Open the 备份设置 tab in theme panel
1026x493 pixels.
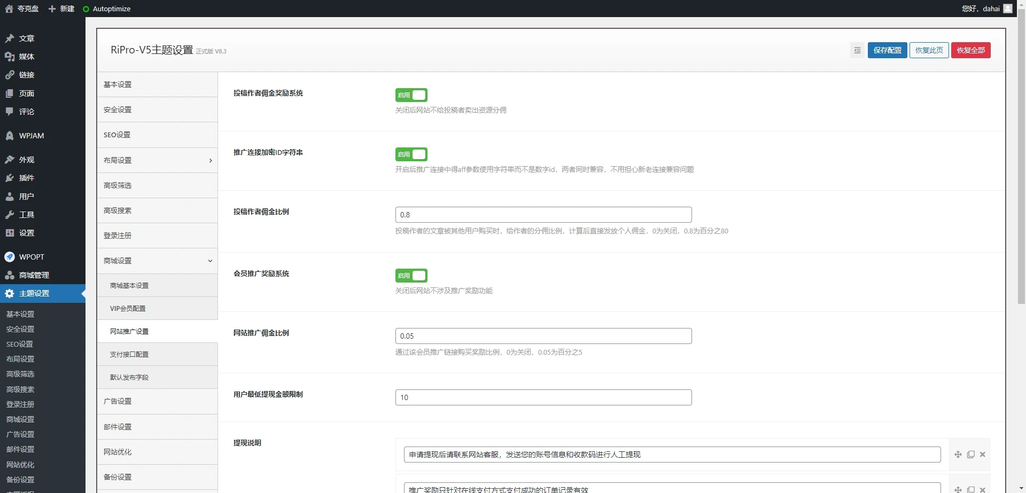(157, 477)
